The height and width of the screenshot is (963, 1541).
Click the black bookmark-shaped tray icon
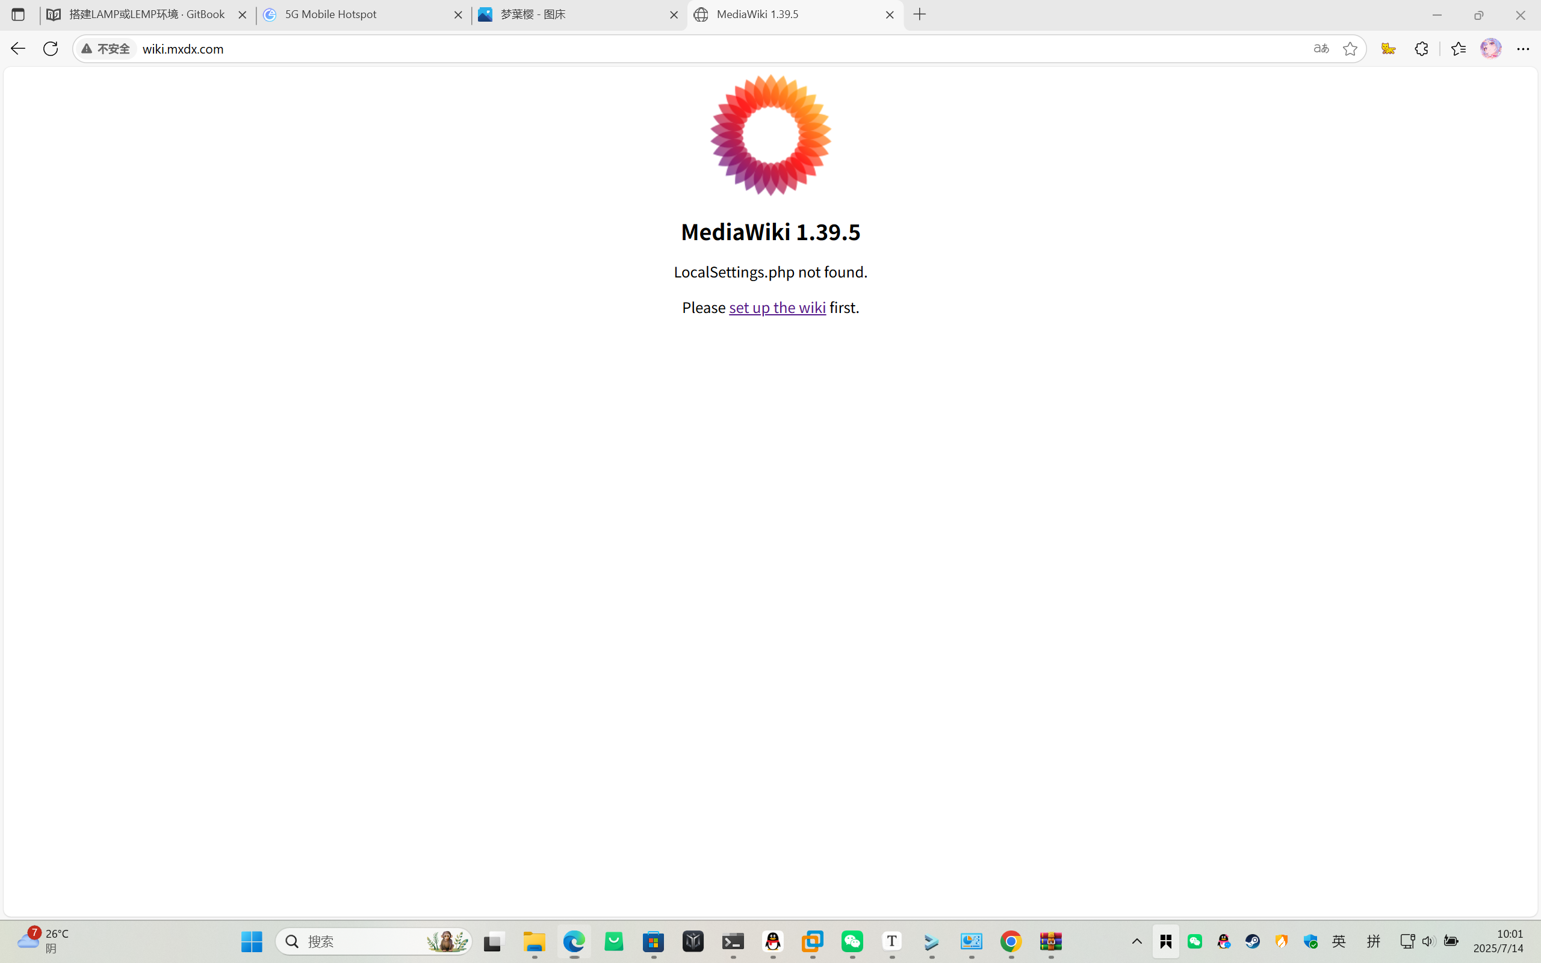coord(1166,941)
